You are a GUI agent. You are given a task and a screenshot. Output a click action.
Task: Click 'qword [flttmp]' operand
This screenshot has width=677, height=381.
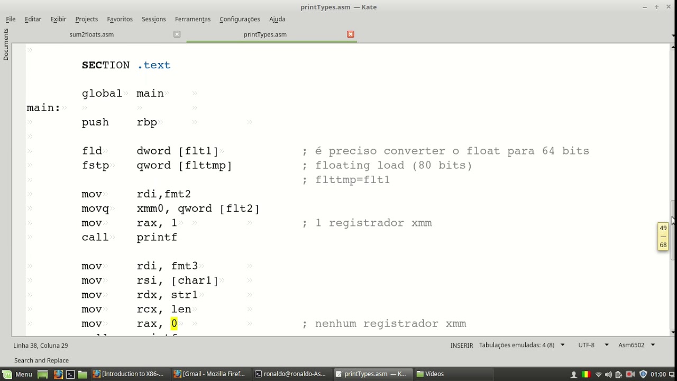pos(185,166)
